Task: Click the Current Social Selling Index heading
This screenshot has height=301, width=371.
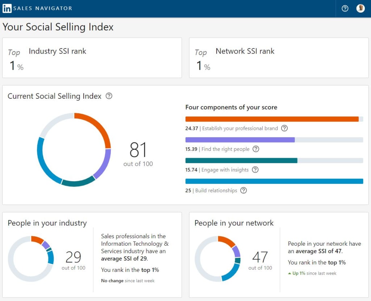Action: click(54, 96)
